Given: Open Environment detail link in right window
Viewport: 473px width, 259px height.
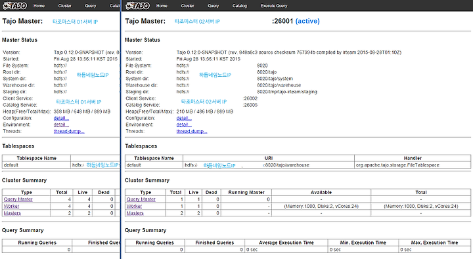Looking at the screenshot, I should (184, 125).
